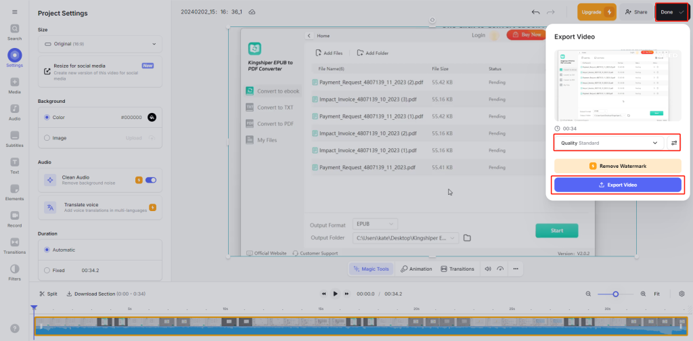693x341 pixels.
Task: Click the rotate handle above canvas
Action: [432, 20]
